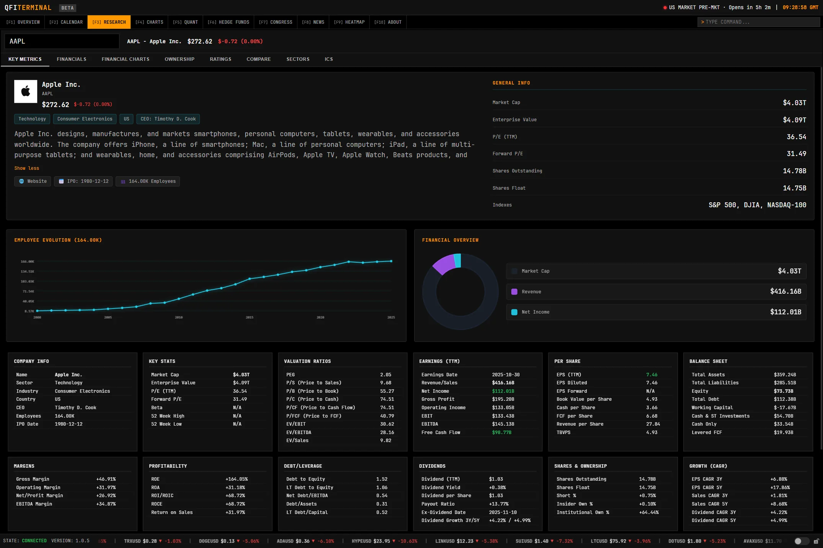
Task: Click the purple Revenue legend swatch
Action: click(x=514, y=292)
